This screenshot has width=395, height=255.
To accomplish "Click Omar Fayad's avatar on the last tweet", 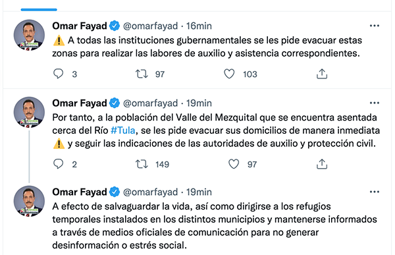I will pos(29,201).
